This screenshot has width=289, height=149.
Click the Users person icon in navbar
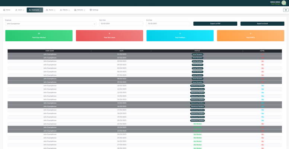click(x=16, y=10)
